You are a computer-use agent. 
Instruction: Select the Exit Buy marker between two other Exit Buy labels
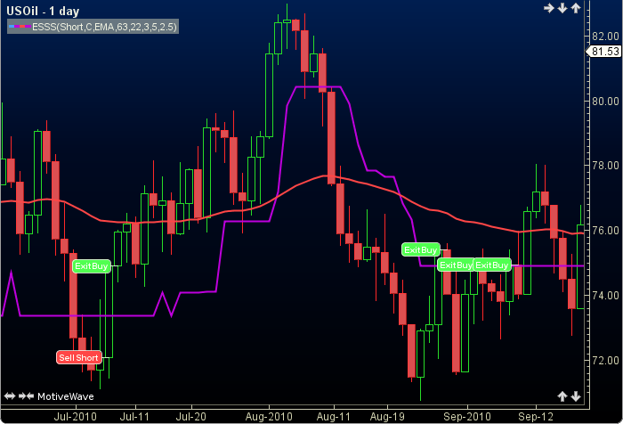click(456, 265)
